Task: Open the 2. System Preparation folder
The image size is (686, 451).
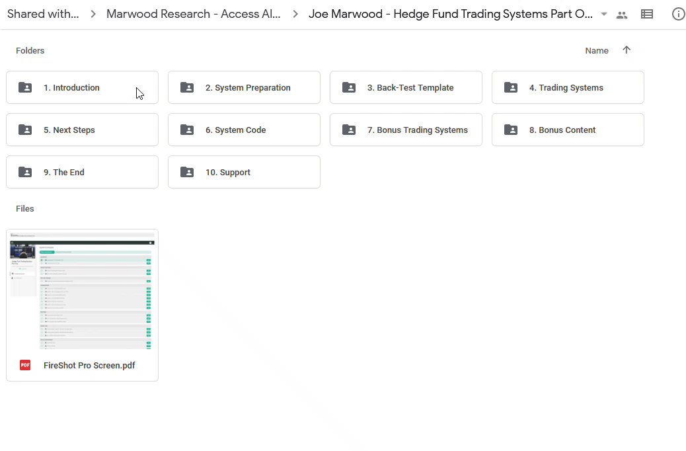Action: click(x=244, y=87)
